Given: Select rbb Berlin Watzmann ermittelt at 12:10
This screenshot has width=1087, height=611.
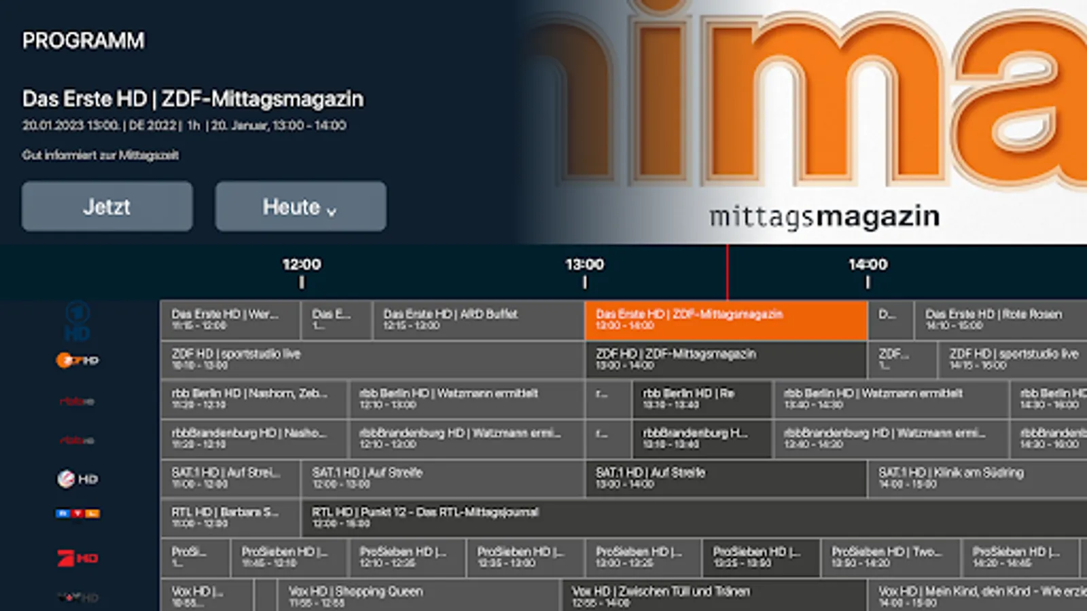Looking at the screenshot, I should [467, 399].
